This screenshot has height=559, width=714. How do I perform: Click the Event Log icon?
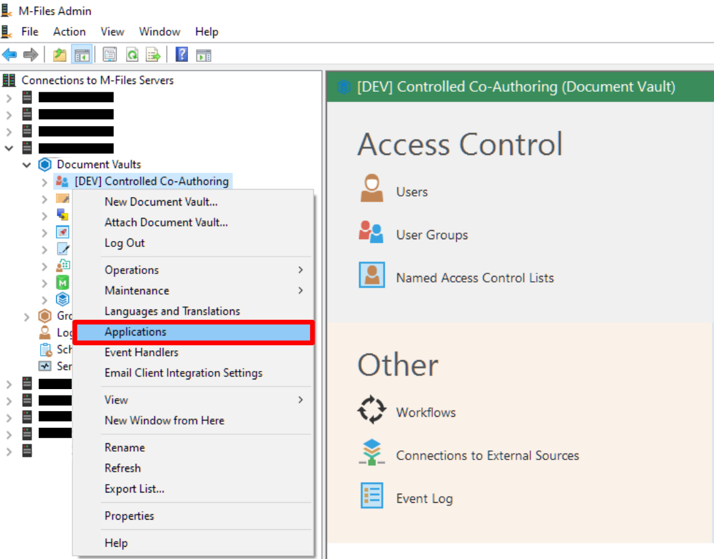click(372, 495)
